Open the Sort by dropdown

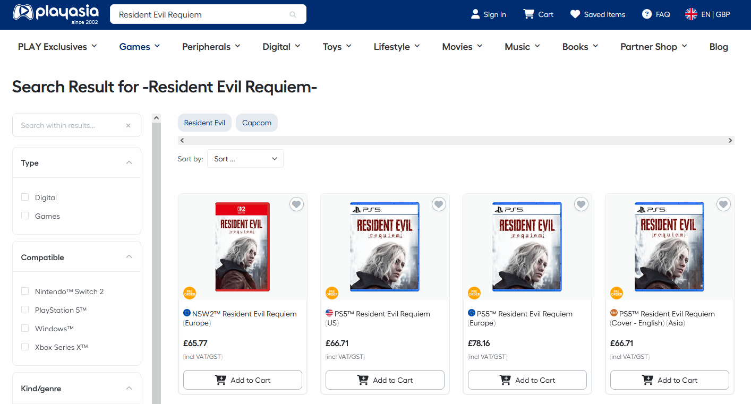click(x=245, y=159)
